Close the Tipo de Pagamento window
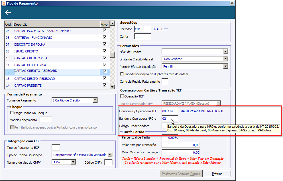 (232, 3)
